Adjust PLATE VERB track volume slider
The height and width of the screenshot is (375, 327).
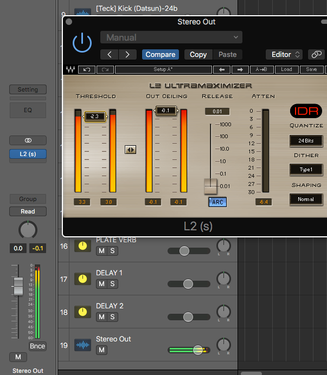point(184,251)
